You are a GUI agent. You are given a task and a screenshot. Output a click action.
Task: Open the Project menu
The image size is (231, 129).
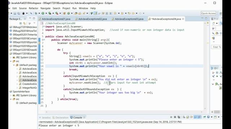(x=66, y=8)
